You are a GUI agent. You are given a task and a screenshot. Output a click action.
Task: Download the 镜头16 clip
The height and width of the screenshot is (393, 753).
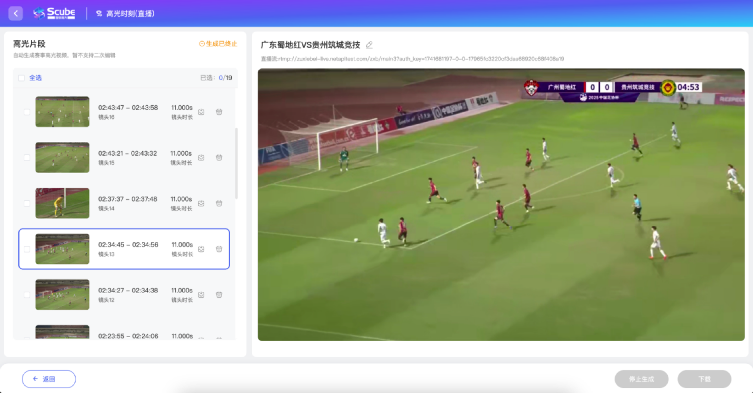[x=201, y=112]
